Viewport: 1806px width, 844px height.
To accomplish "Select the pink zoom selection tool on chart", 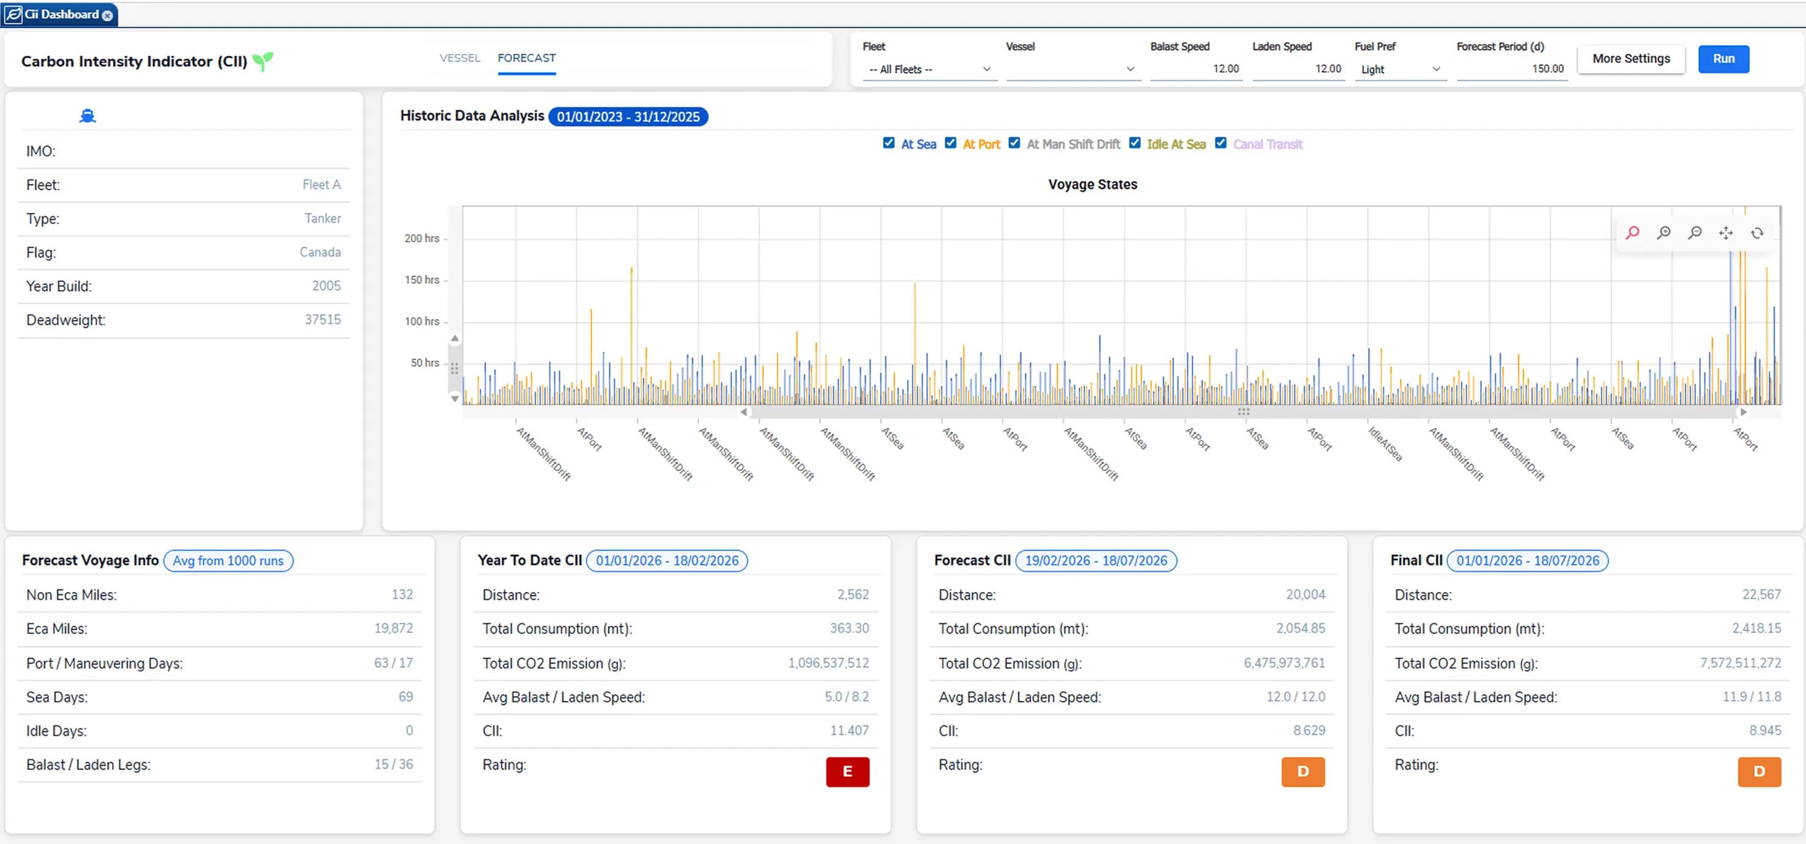I will point(1632,233).
